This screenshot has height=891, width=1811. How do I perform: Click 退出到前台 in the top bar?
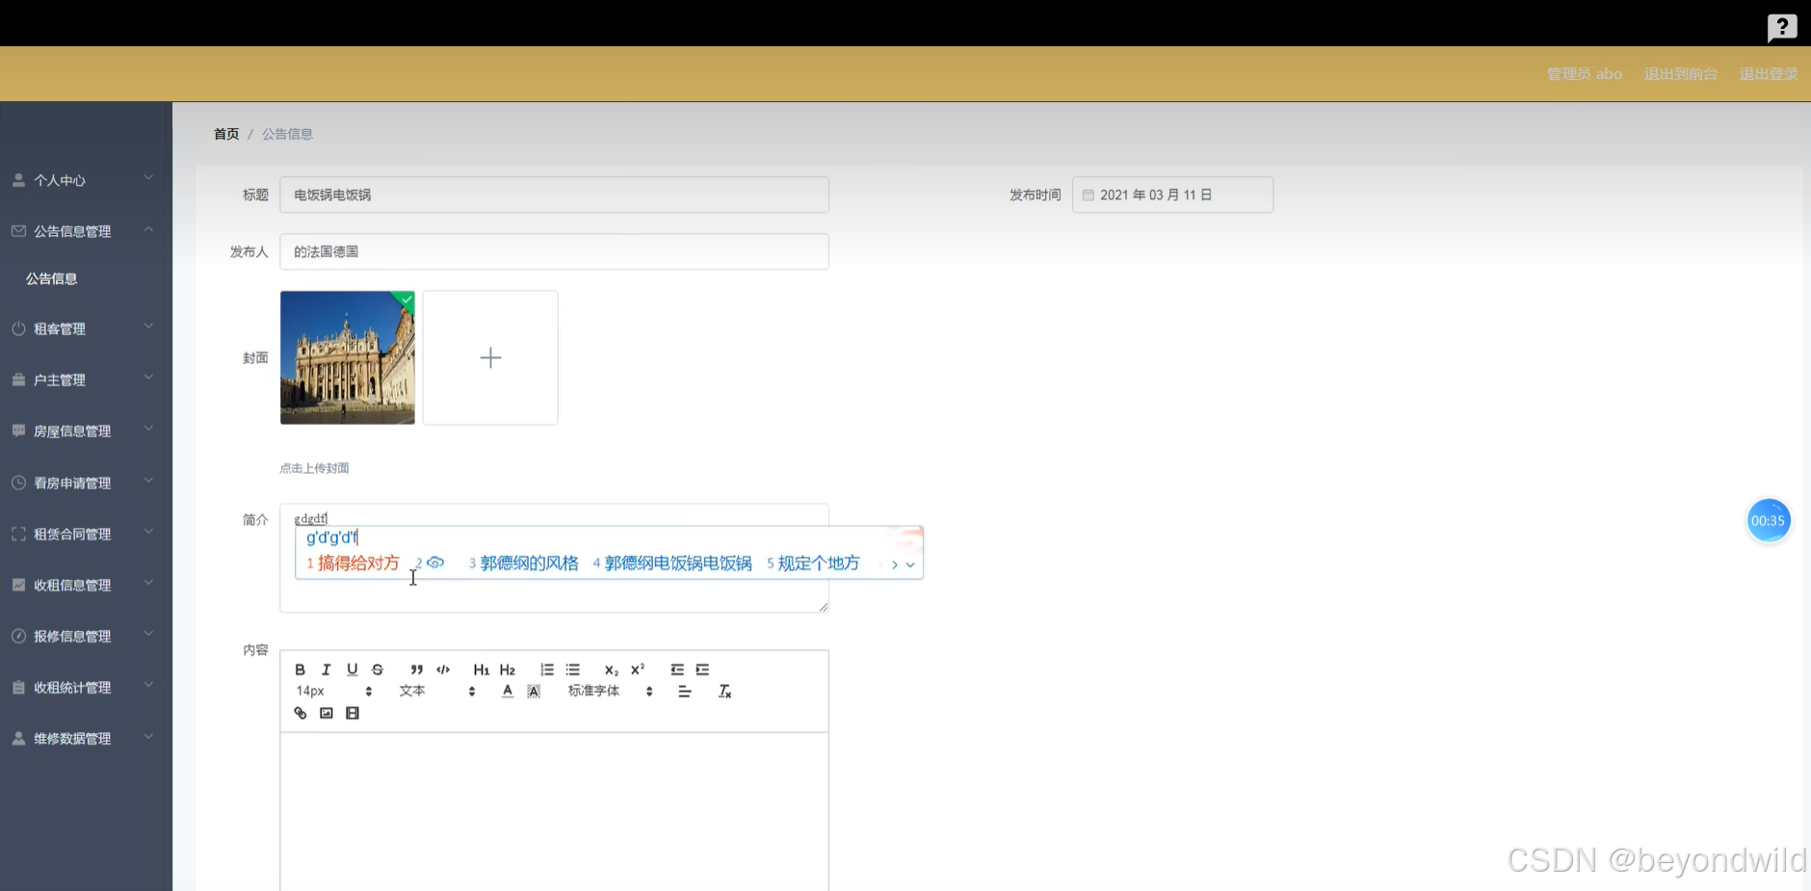click(1680, 74)
